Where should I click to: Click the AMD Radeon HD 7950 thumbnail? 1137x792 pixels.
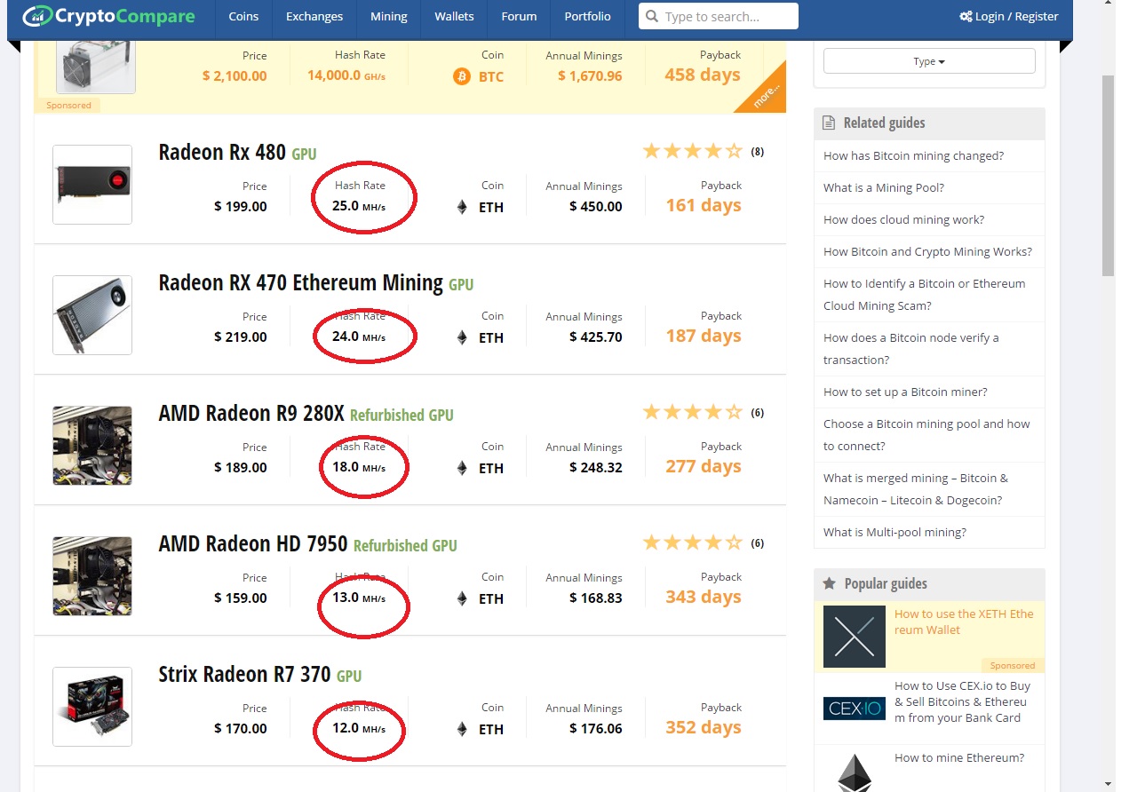tap(92, 576)
